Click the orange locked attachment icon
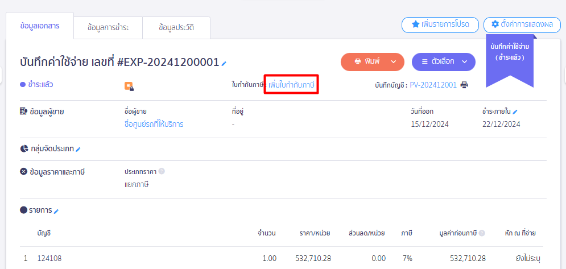 129,86
